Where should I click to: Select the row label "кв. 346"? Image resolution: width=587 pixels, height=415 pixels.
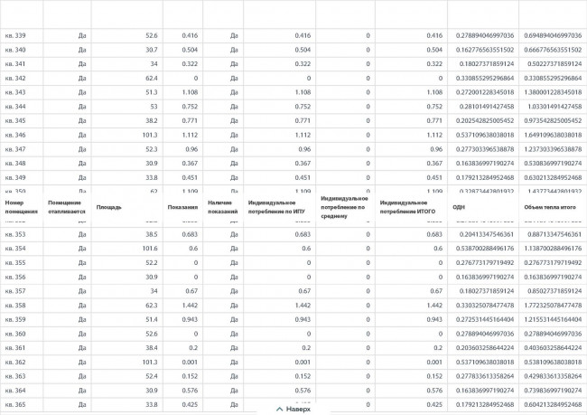tap(15, 135)
